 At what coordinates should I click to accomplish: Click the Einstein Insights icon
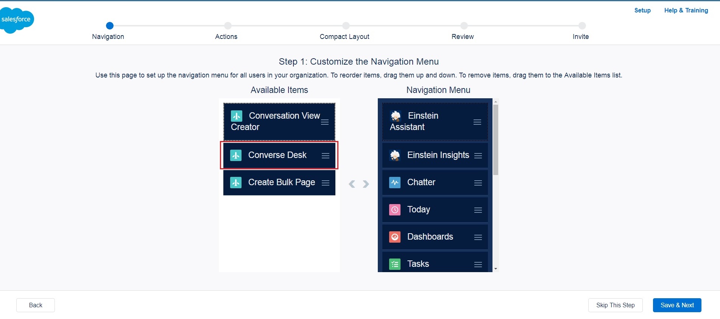point(395,155)
